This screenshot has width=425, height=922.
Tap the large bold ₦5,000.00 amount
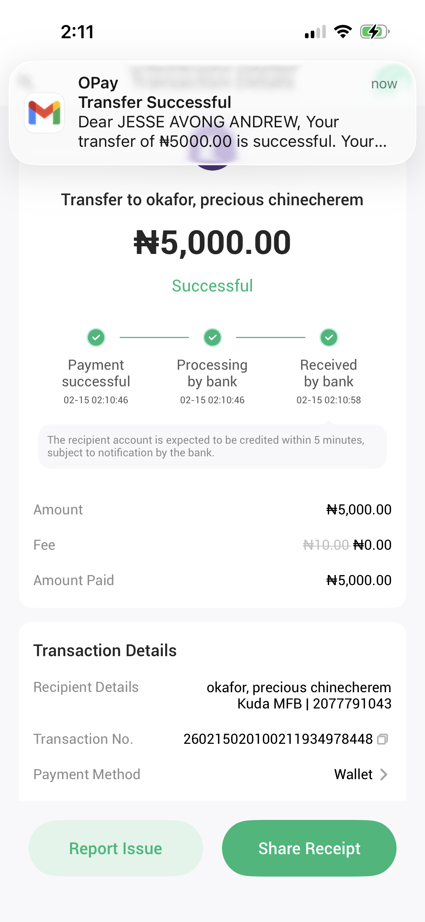pos(212,242)
